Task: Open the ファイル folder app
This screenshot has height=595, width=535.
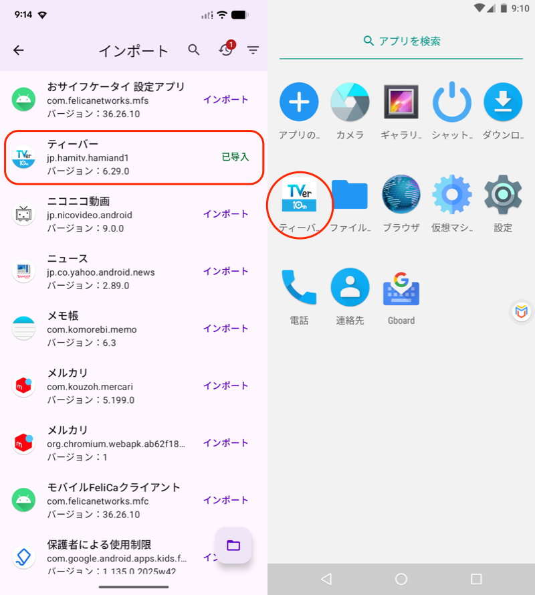Action: tap(350, 194)
